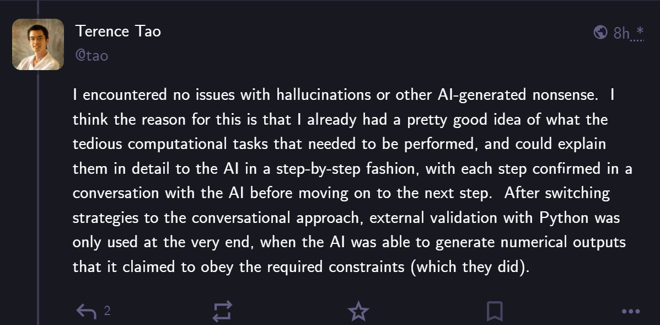
Task: Open Terence Tao's profile picture
Action: click(x=38, y=45)
